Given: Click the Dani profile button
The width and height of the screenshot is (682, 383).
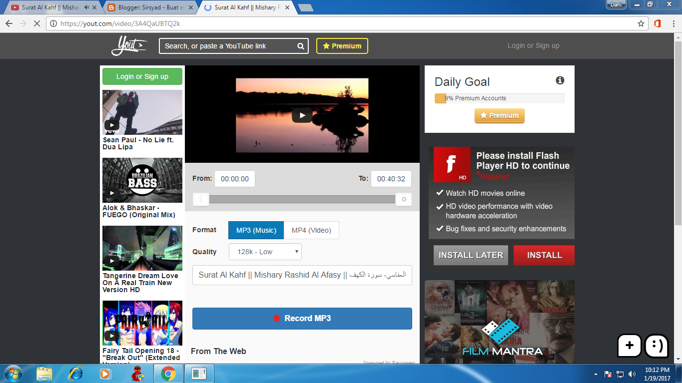Looking at the screenshot, I should [615, 4].
